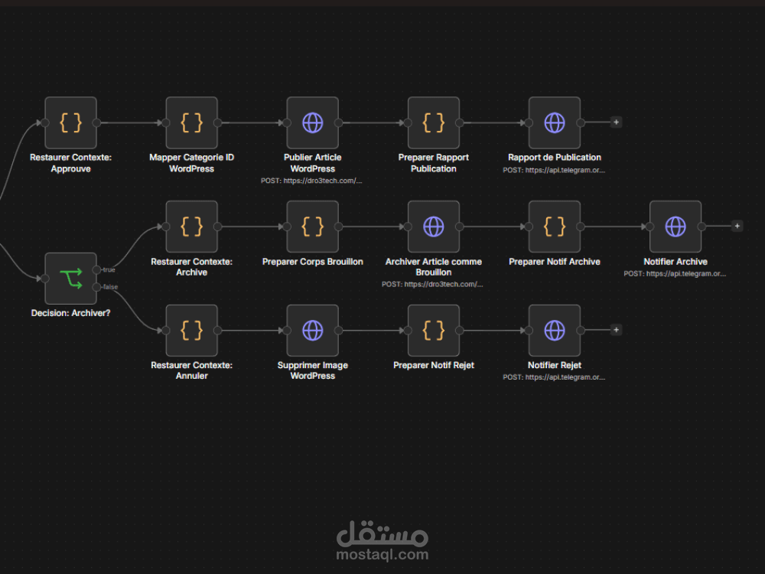This screenshot has height=574, width=765.
Task: Click the POST URL text under Rapport de Publication
Action: [554, 170]
